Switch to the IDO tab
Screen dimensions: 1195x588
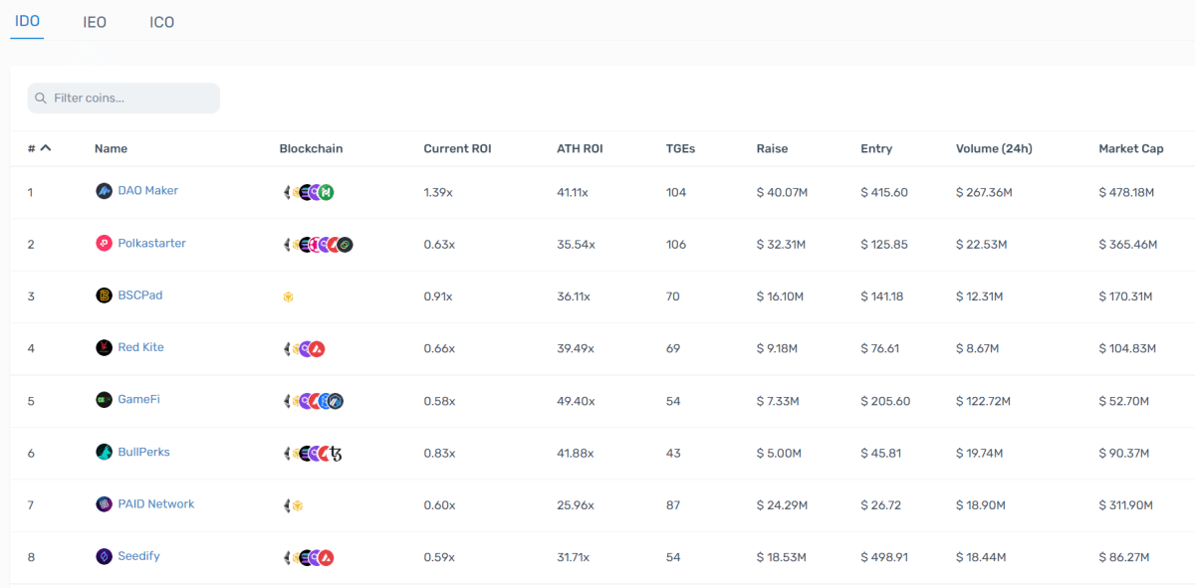tap(28, 21)
